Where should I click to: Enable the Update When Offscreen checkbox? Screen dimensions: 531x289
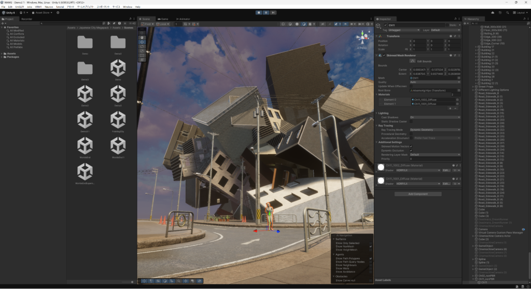pos(411,86)
